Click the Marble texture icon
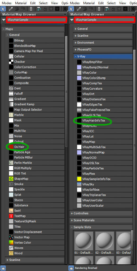137x271 pixels. 11,115
